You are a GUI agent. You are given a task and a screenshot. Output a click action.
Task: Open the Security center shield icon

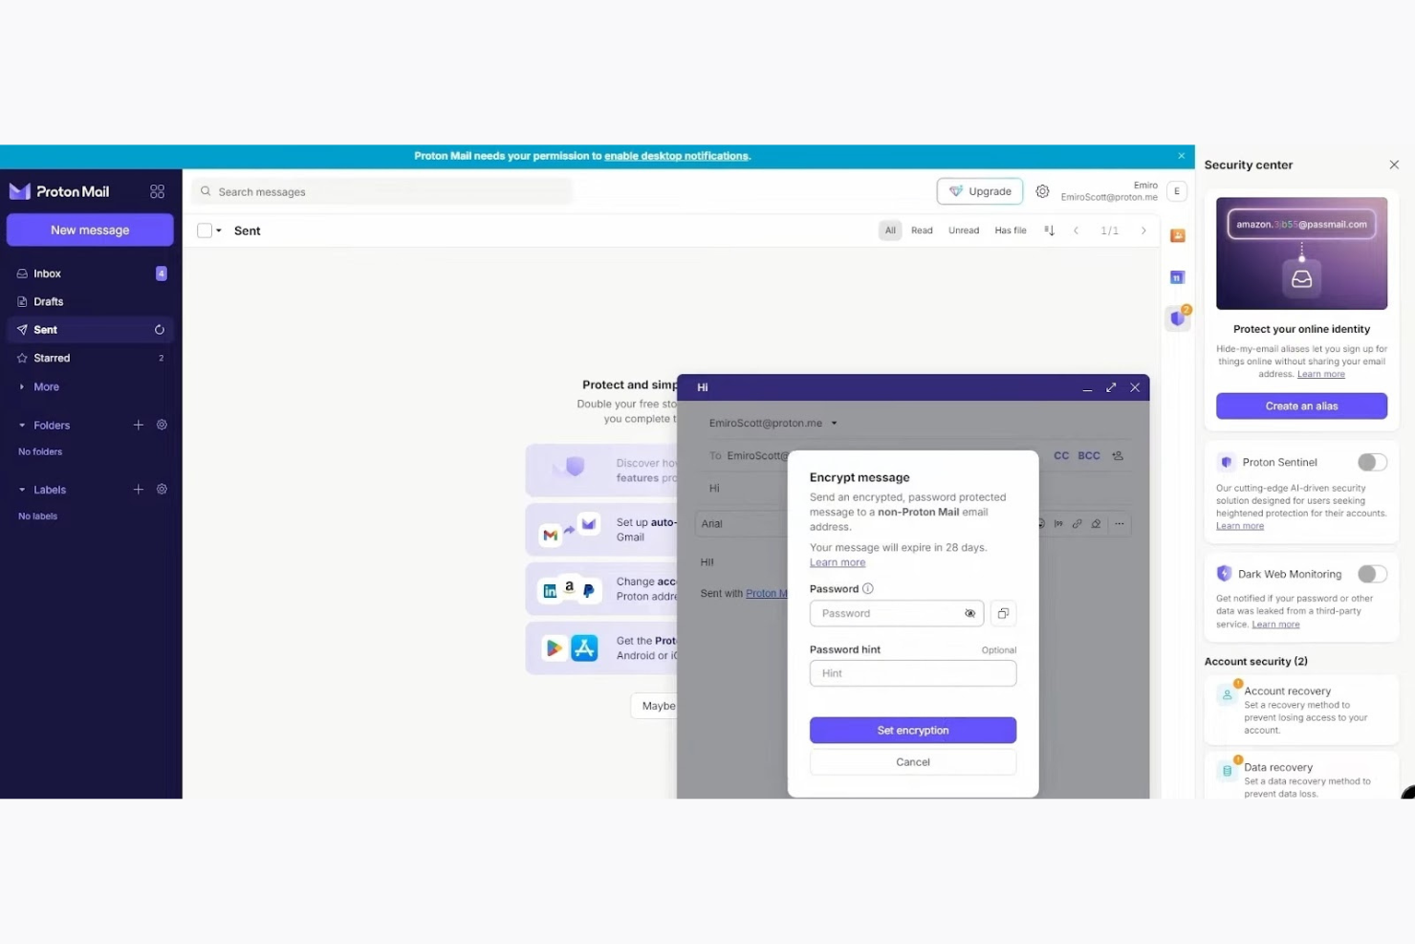1178,318
